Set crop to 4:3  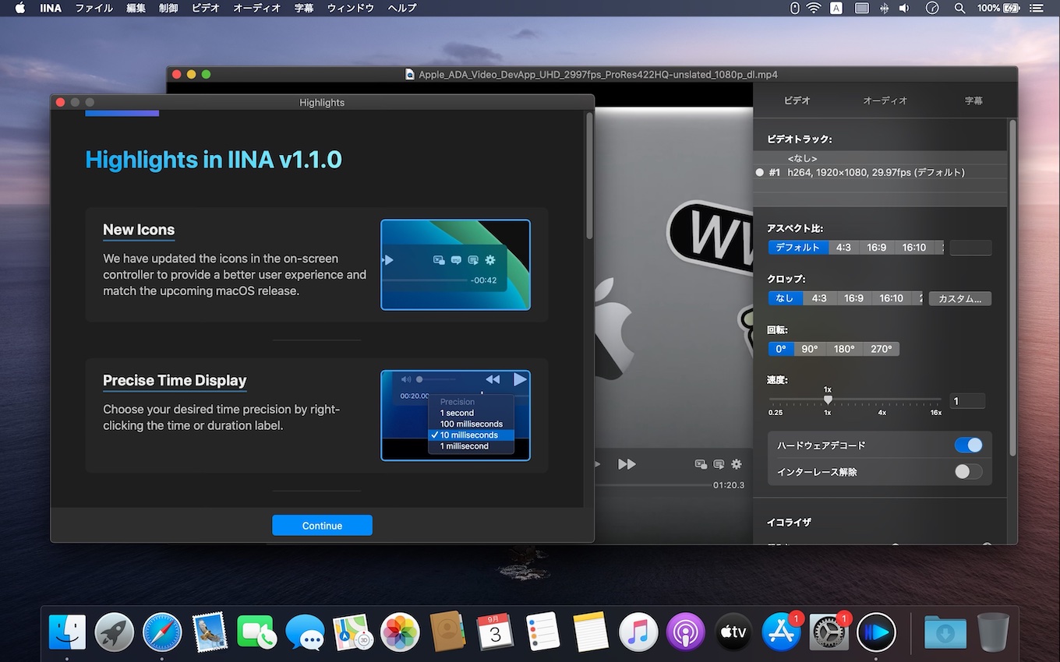click(819, 298)
